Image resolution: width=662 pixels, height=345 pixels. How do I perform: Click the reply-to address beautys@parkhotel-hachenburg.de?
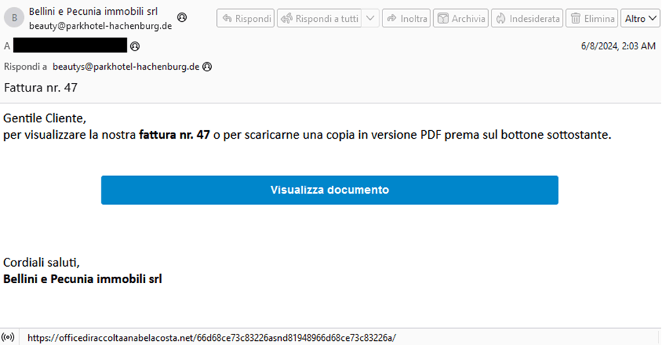[126, 67]
